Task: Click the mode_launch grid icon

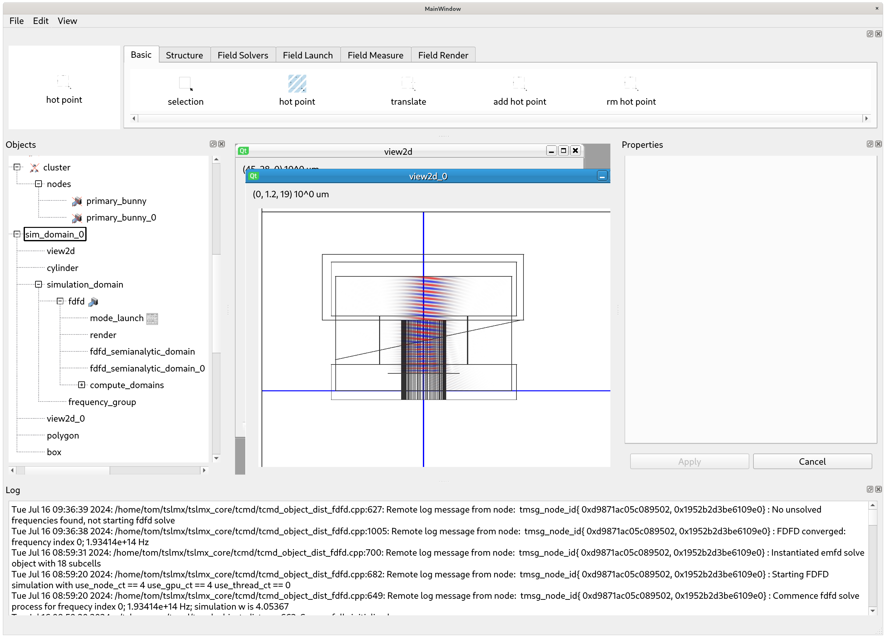Action: [x=152, y=319]
